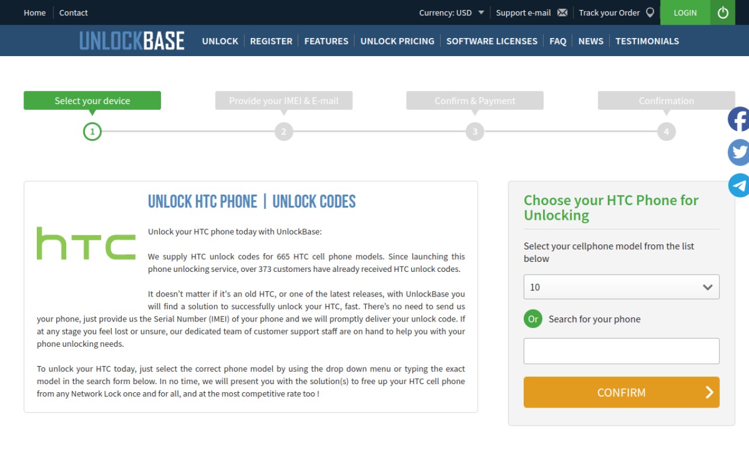
Task: Click the power icon beside LOGIN
Action: click(723, 12)
